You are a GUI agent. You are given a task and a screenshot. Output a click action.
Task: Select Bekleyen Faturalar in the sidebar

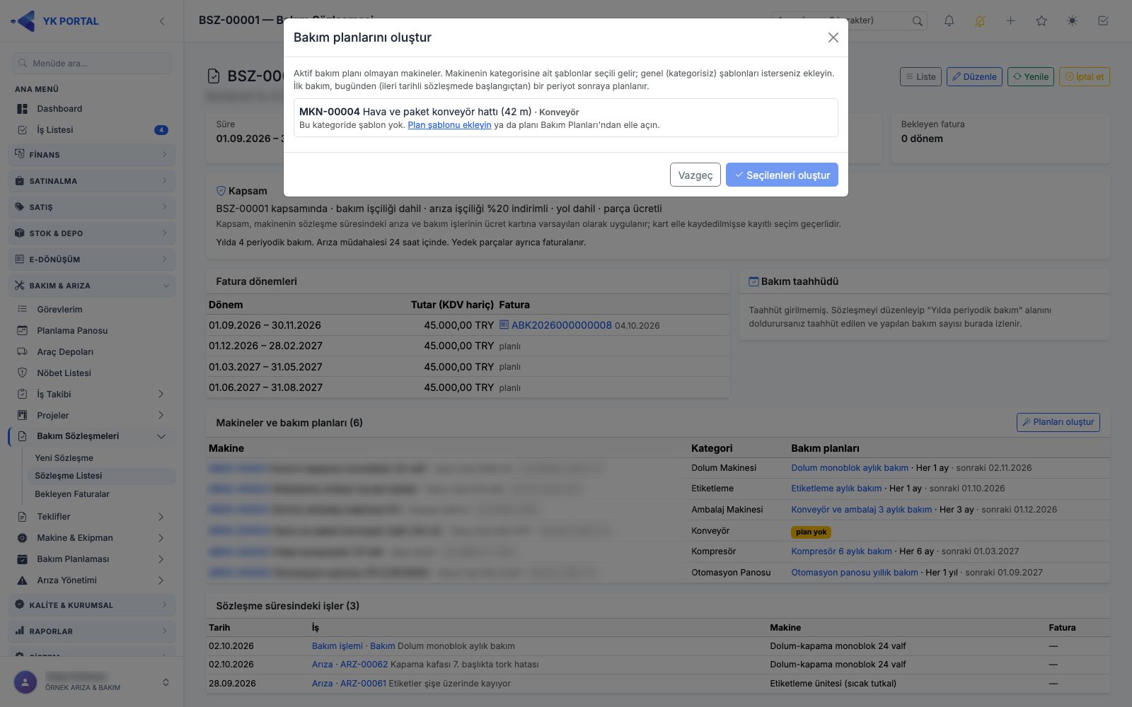100,494
